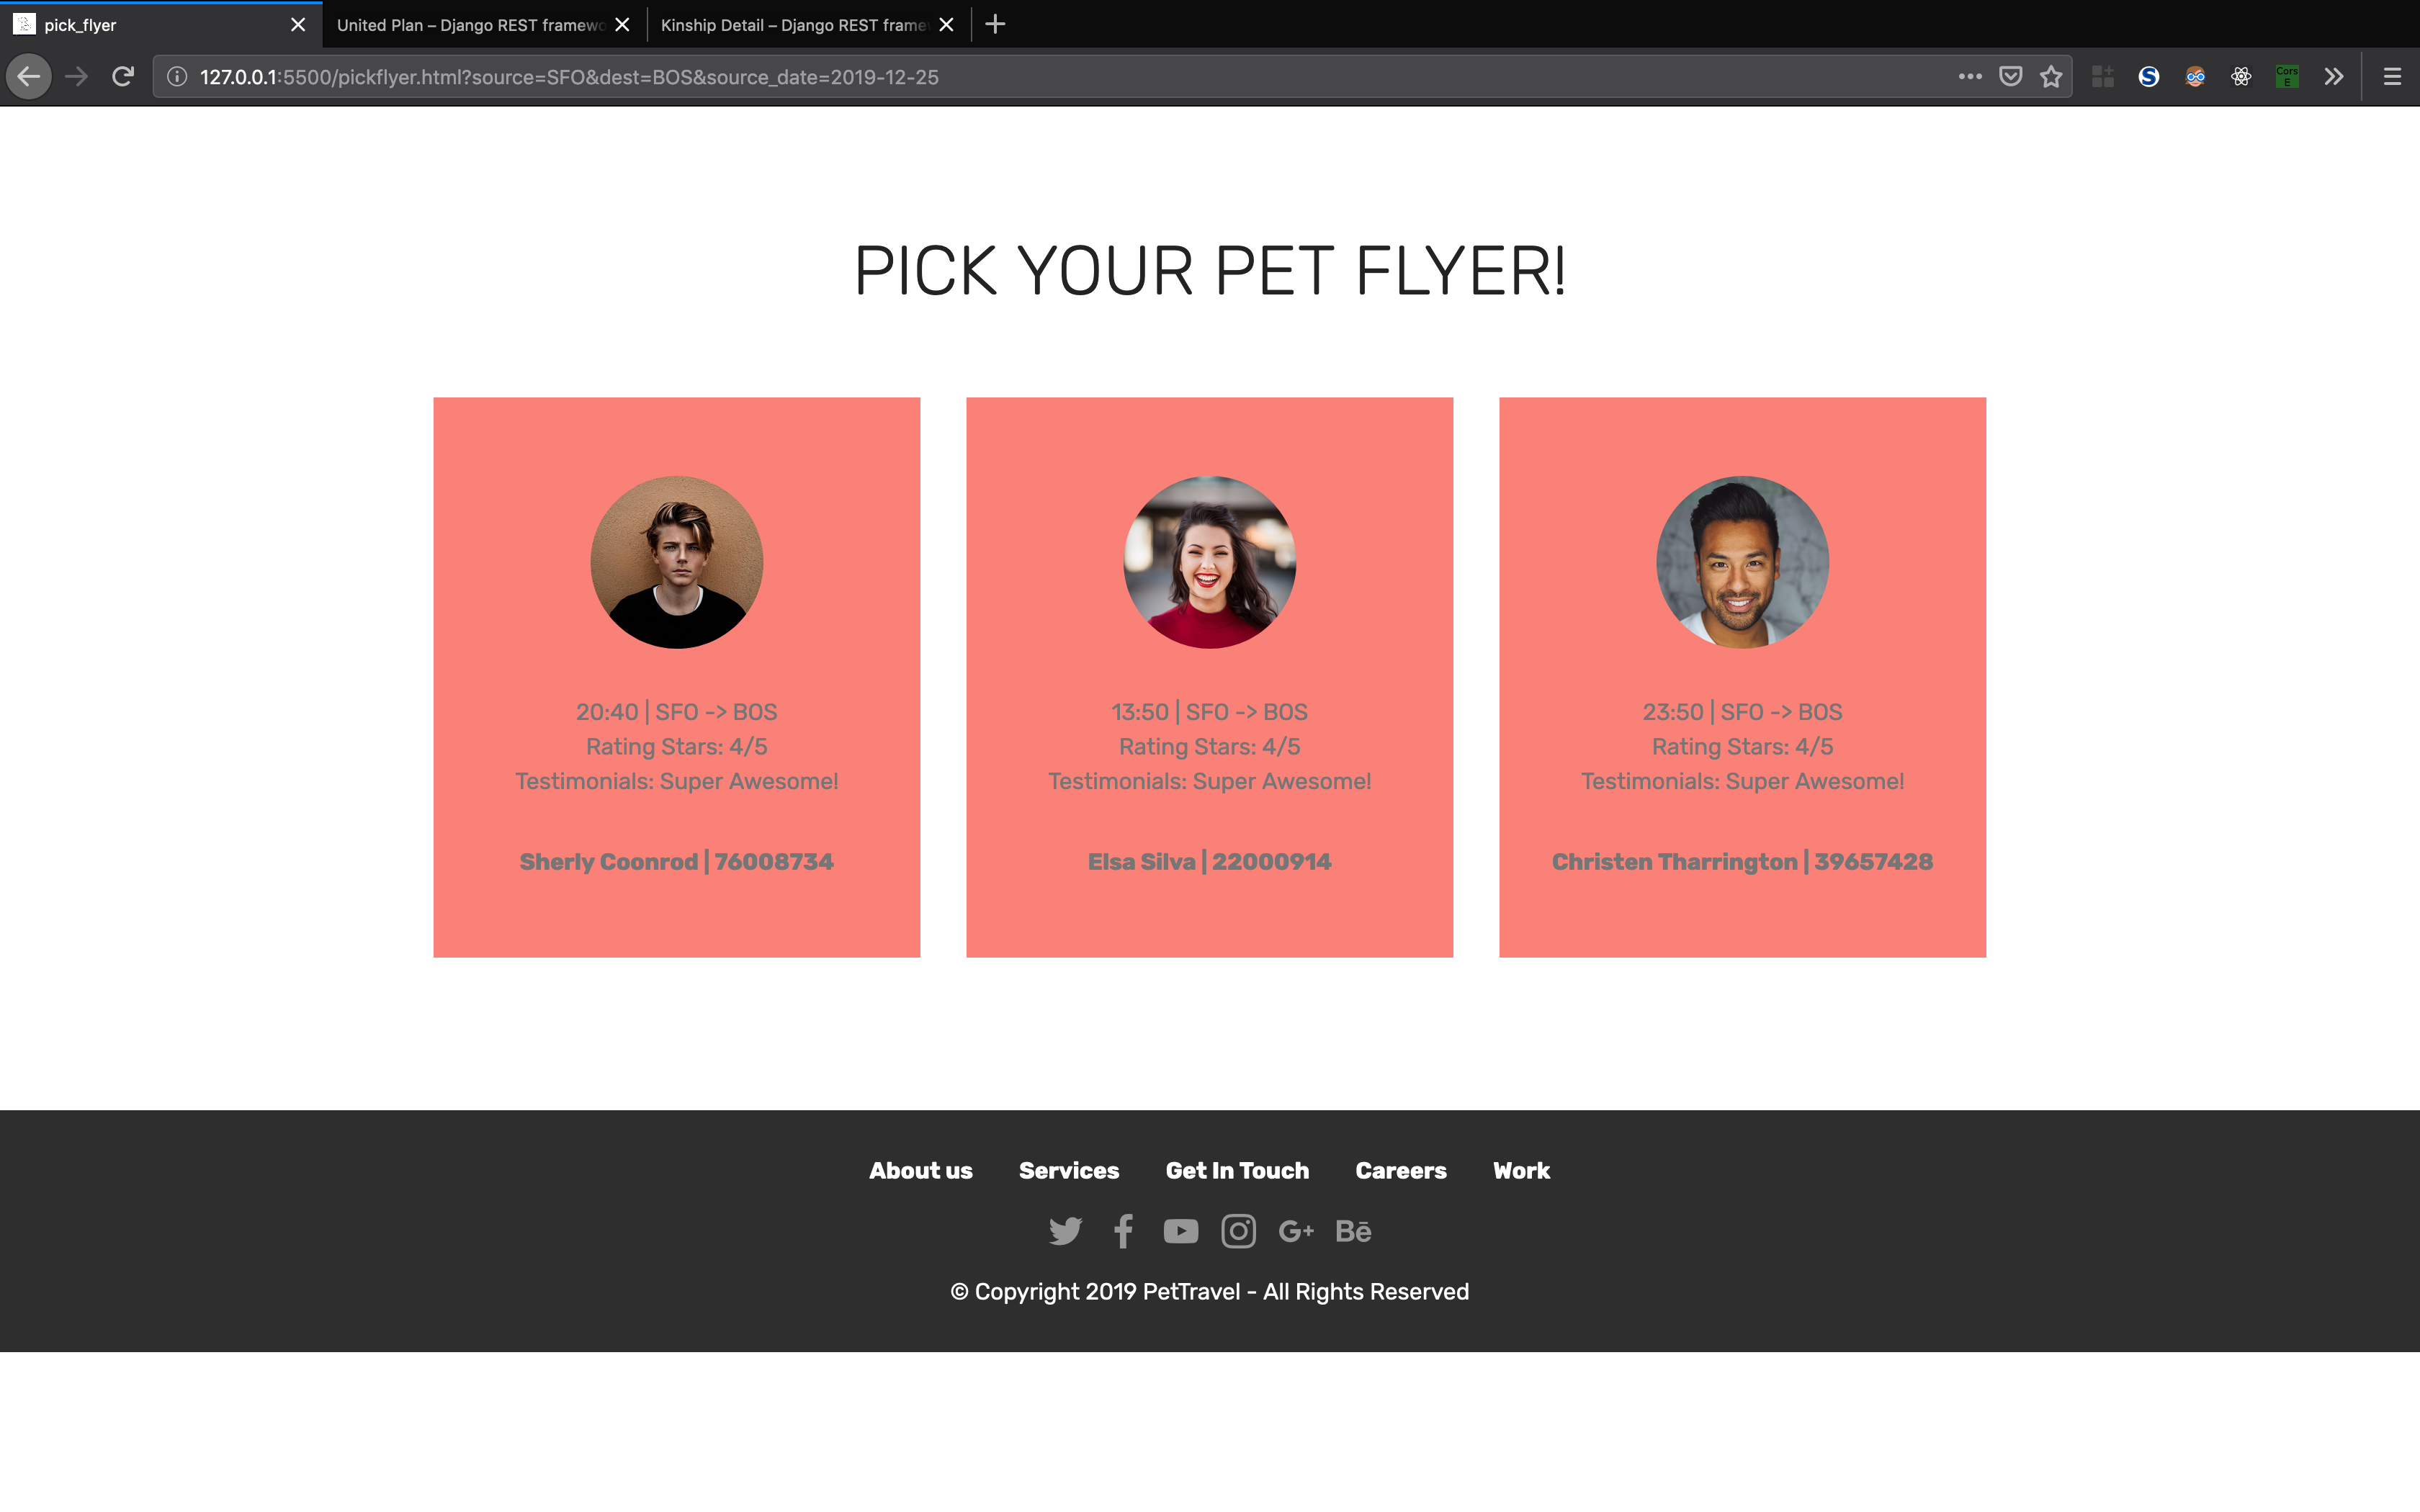Focus the URL address bar

pos(1050,77)
